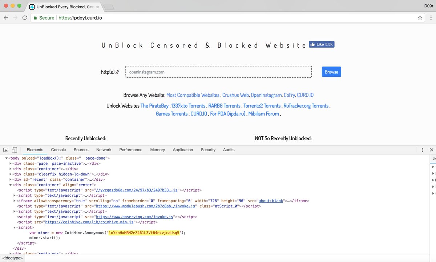Open the Application tab
The image size is (436, 262).
point(183,150)
